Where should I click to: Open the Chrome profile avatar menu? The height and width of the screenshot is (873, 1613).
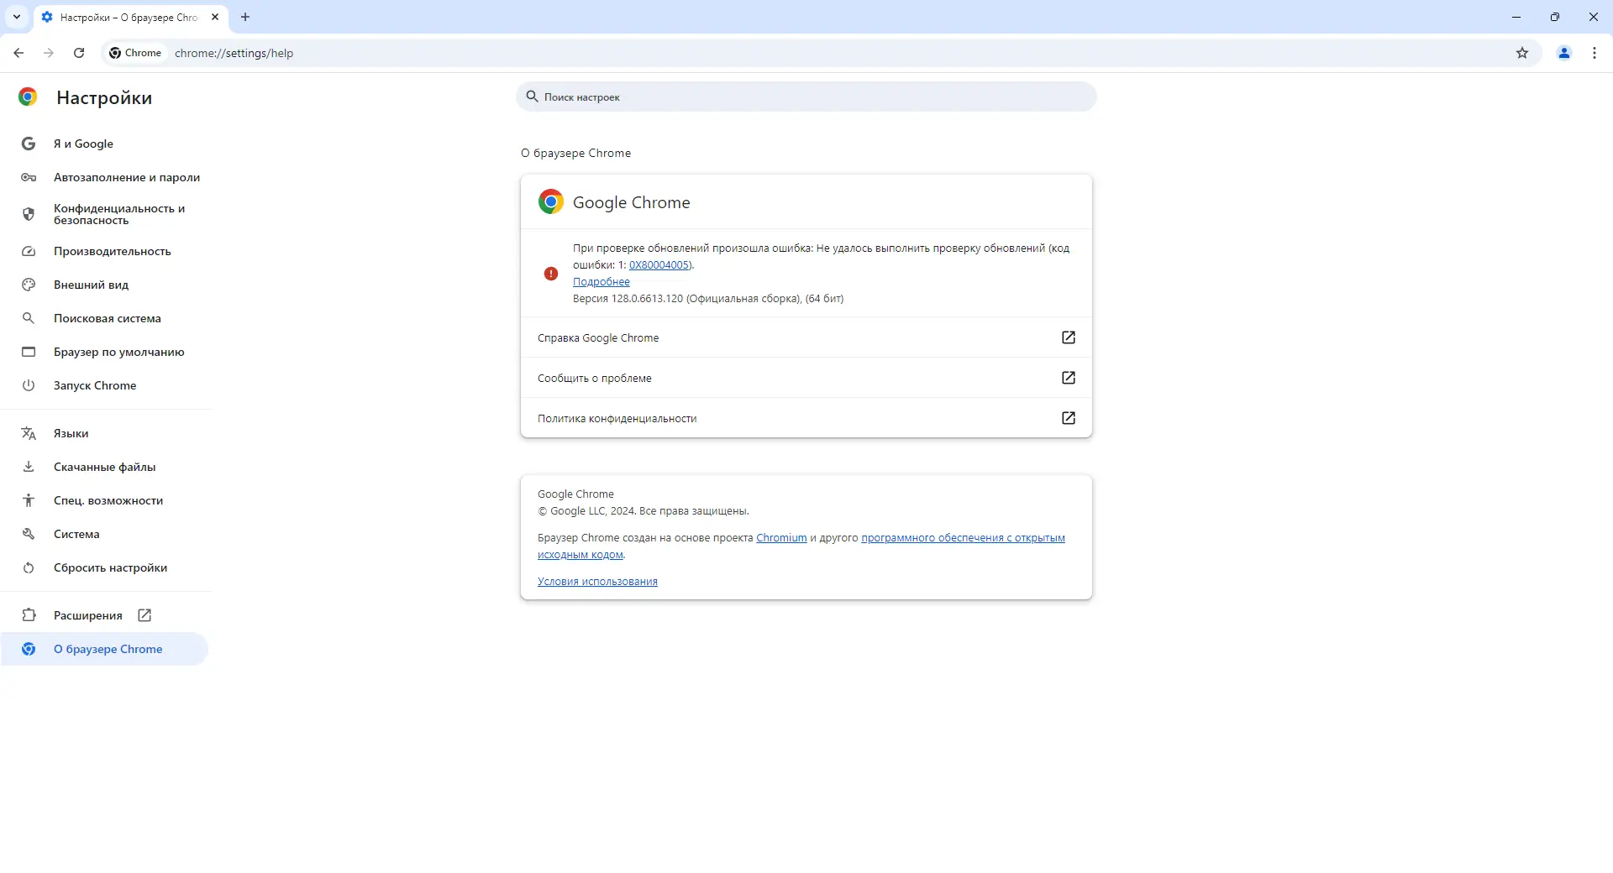click(1564, 53)
